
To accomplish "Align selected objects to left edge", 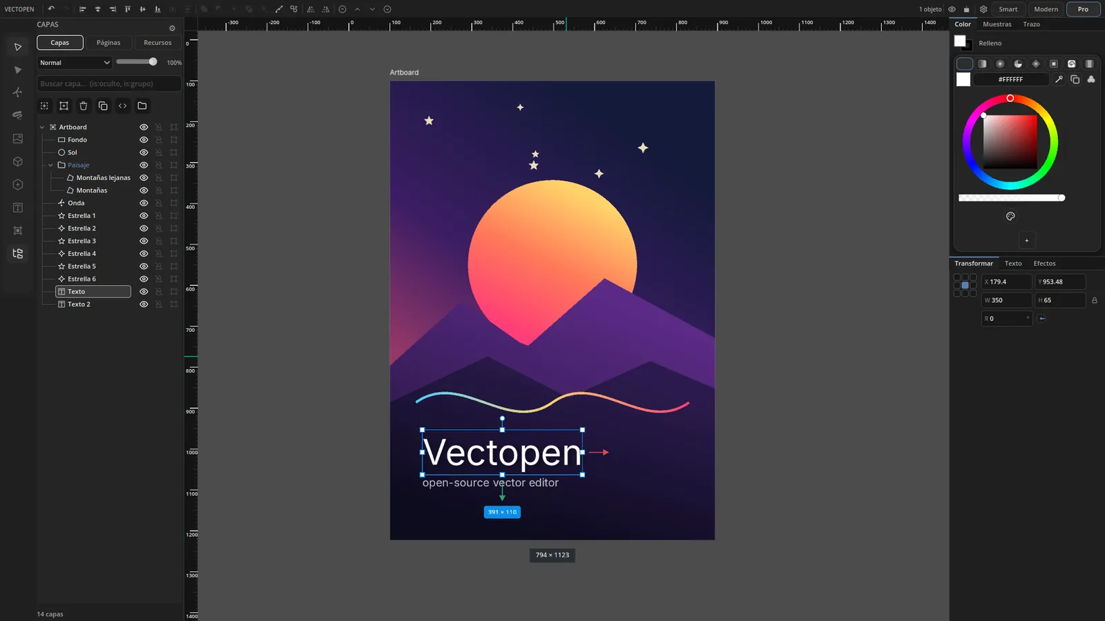I will click(x=82, y=9).
